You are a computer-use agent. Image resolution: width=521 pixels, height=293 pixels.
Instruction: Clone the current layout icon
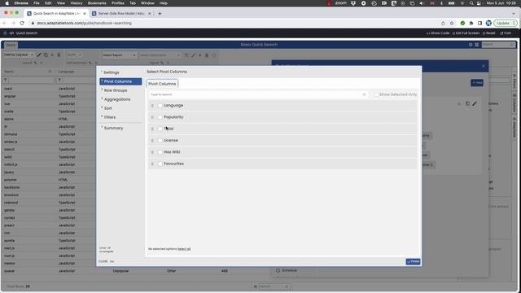46,55
